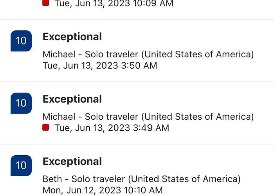Click the 10 score badge on Michael's 3:50 AM review

pos(21,41)
